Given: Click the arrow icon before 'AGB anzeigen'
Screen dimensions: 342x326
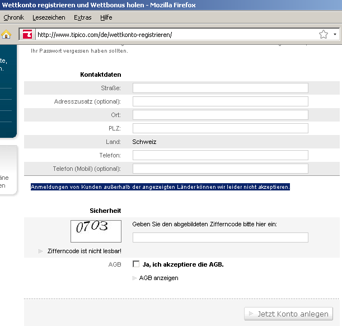Looking at the screenshot, I should [x=134, y=278].
